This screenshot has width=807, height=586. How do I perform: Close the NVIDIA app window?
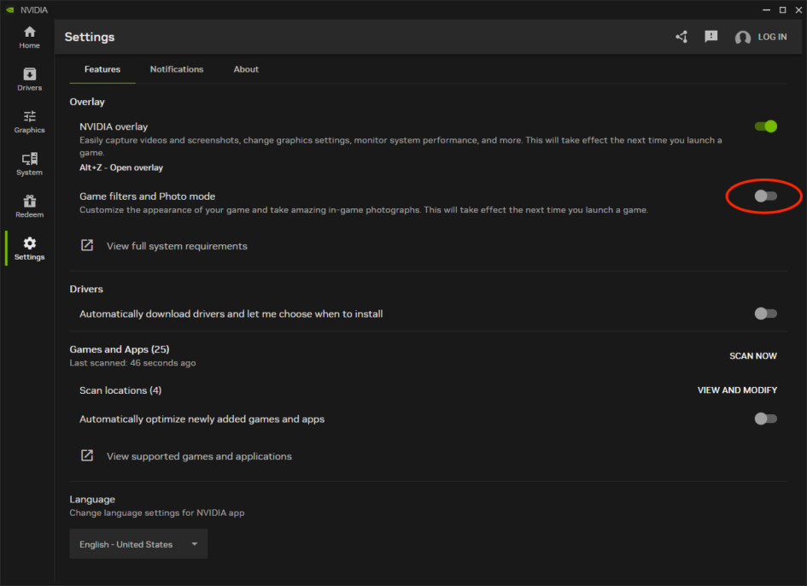click(x=798, y=9)
